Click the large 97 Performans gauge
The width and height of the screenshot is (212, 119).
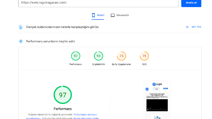[63, 95]
